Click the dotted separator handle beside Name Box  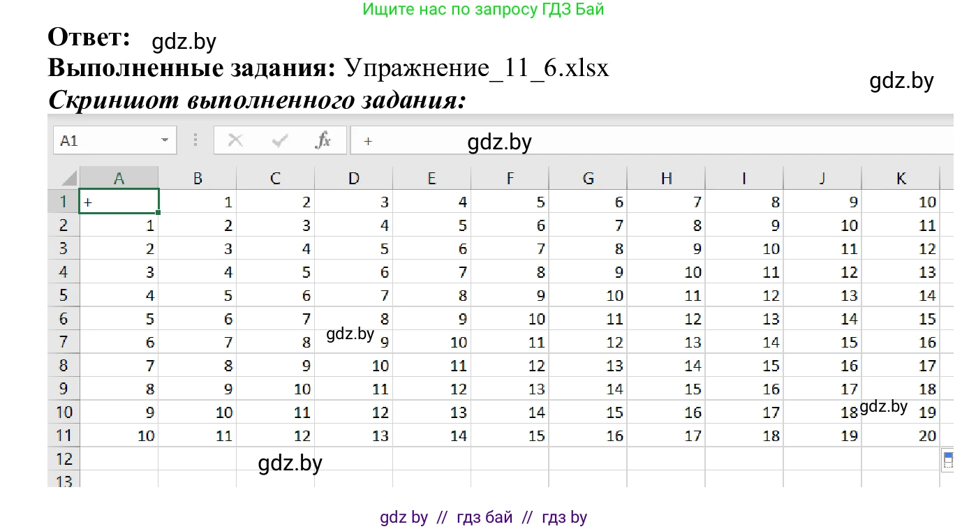tap(195, 140)
